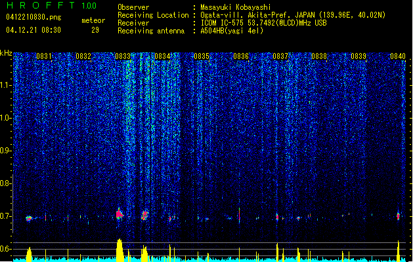Click the 1.0 kHz axis tick label
Image resolution: width=413 pixels, height=262 pixels.
[5, 118]
